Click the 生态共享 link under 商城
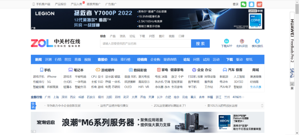 click(x=256, y=87)
